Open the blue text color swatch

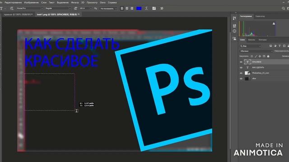click(139, 9)
